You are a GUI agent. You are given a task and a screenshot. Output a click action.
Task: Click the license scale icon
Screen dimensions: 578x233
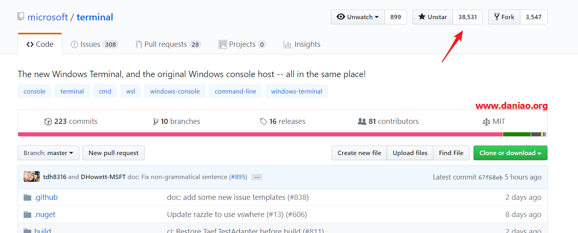[x=486, y=122]
